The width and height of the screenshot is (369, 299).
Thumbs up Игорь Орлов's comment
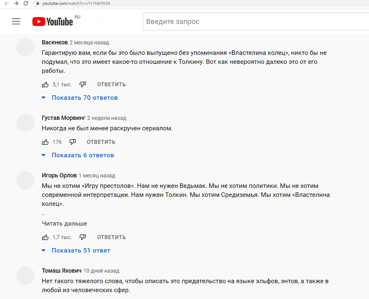click(45, 237)
